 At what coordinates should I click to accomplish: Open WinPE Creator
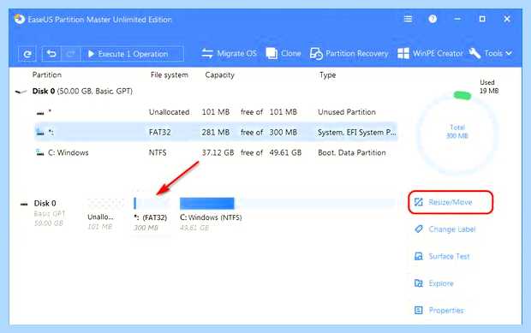tap(430, 53)
